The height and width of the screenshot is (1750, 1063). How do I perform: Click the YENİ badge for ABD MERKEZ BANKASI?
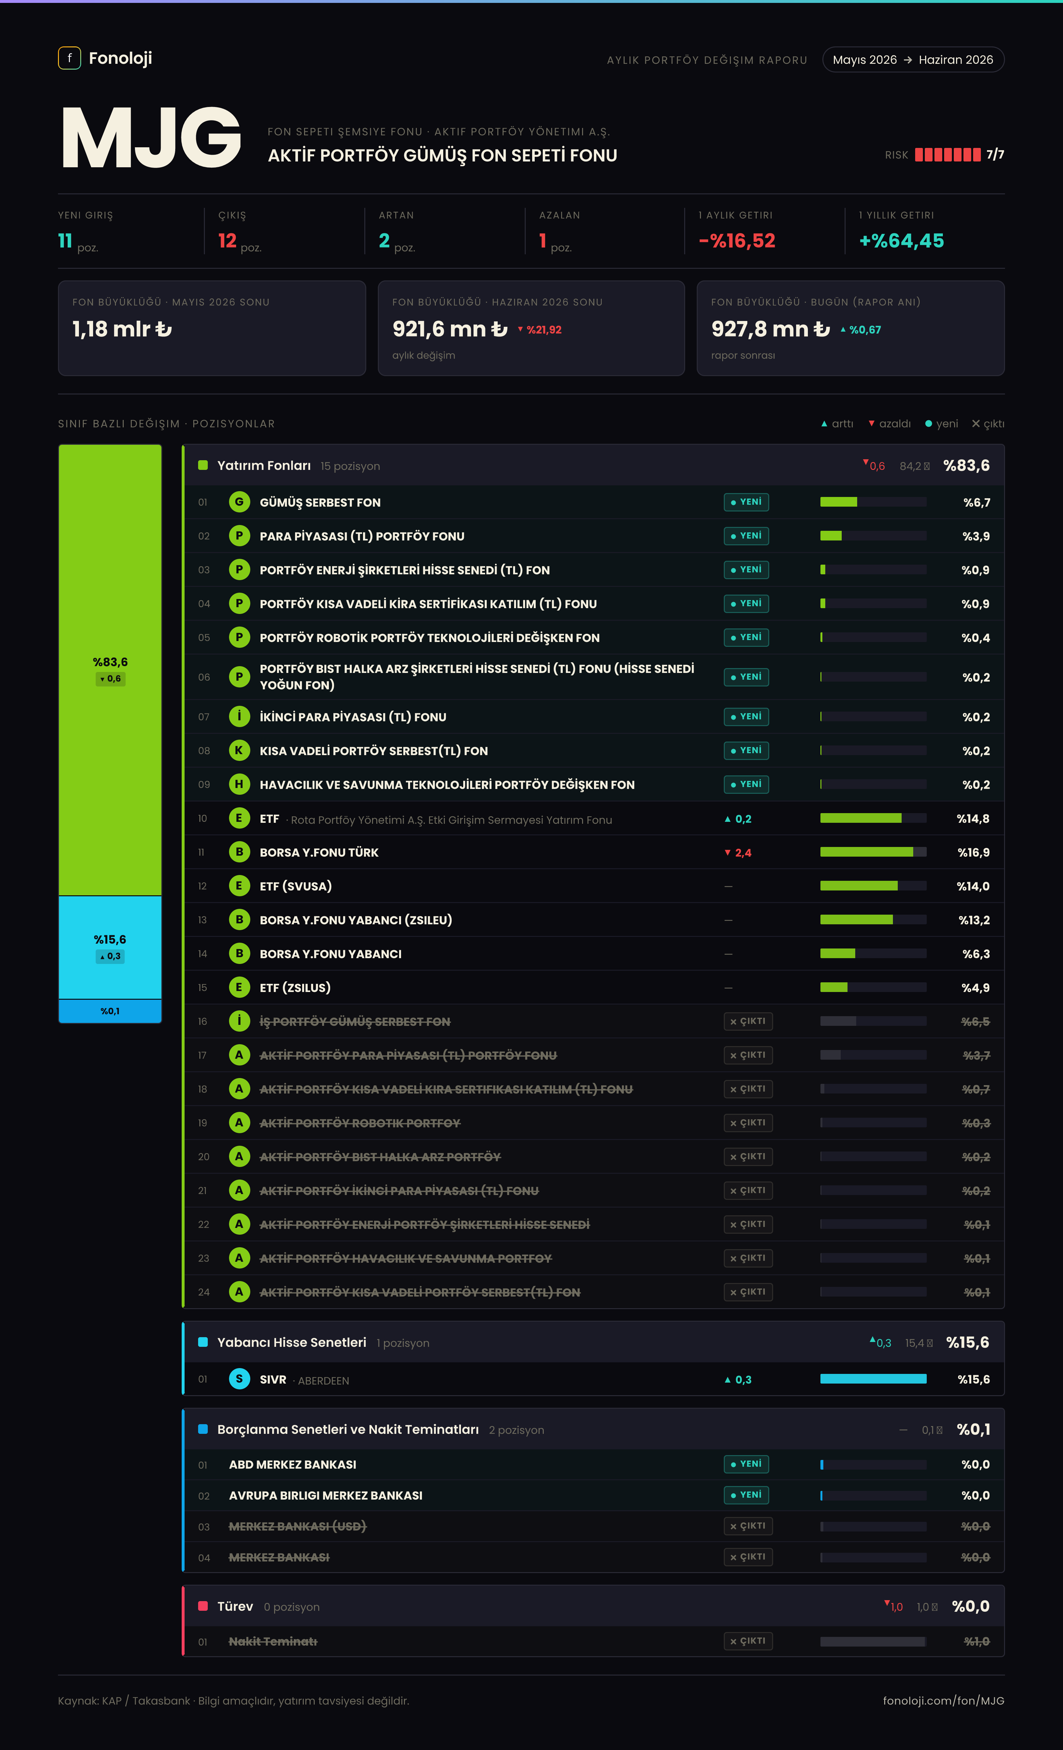pyautogui.click(x=746, y=1464)
